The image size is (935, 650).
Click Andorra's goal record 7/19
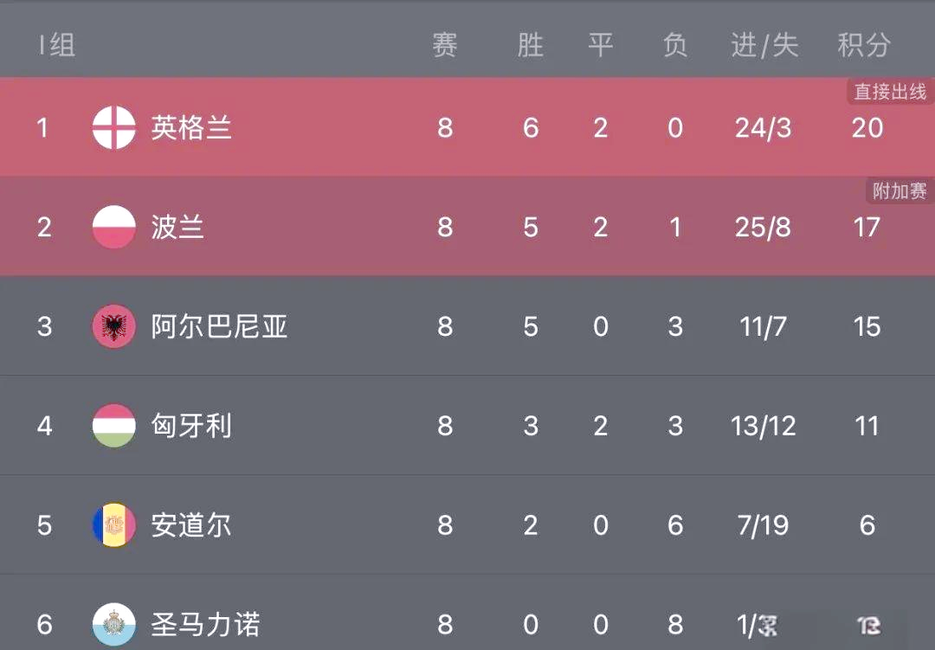[x=763, y=525]
